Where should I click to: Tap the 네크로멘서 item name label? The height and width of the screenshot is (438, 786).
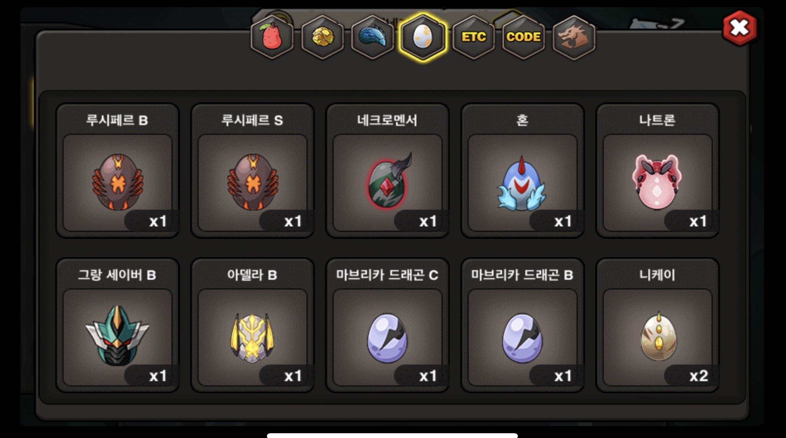tap(387, 120)
